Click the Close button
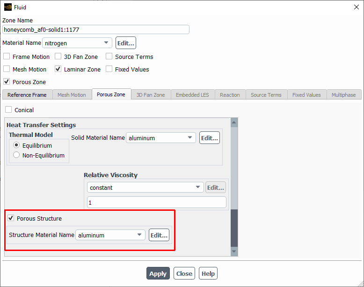 (184, 273)
